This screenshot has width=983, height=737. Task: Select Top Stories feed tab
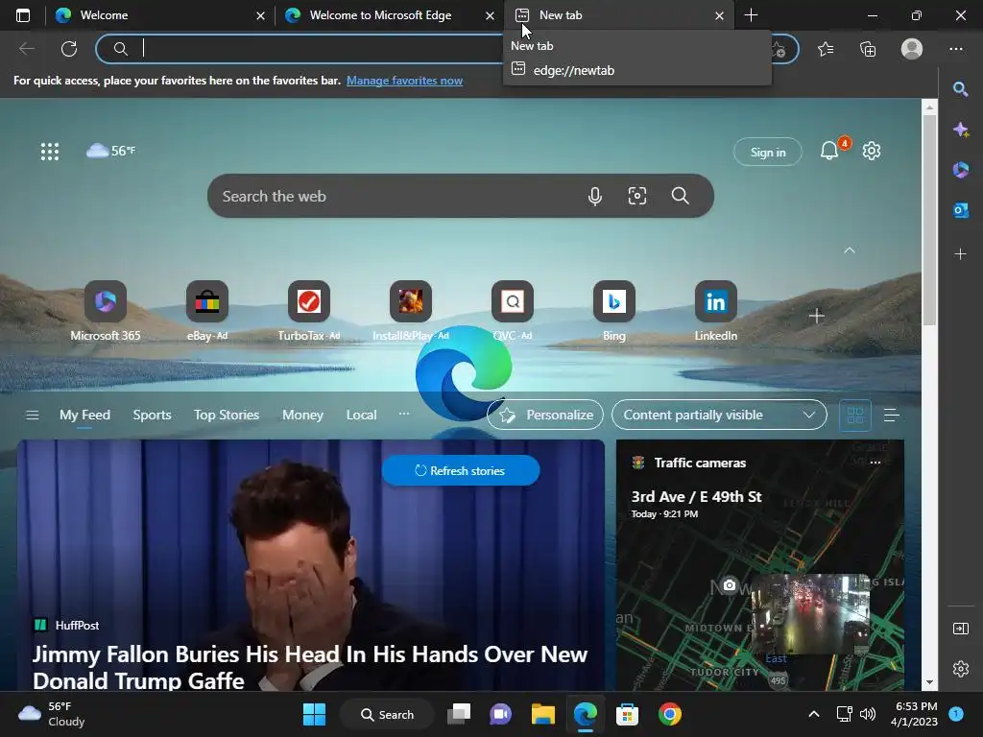[227, 415]
